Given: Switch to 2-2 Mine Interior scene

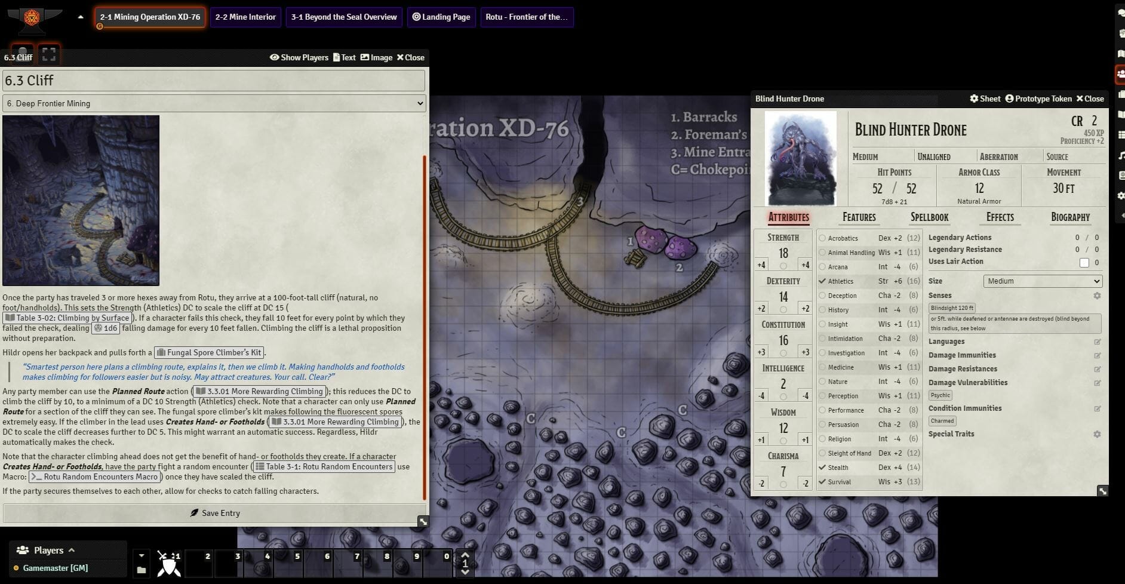Looking at the screenshot, I should pyautogui.click(x=245, y=17).
